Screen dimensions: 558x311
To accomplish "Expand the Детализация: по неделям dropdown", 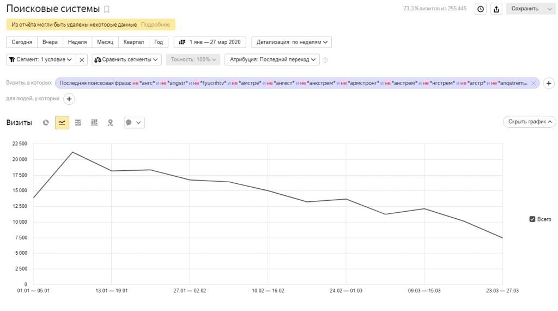I will point(292,42).
